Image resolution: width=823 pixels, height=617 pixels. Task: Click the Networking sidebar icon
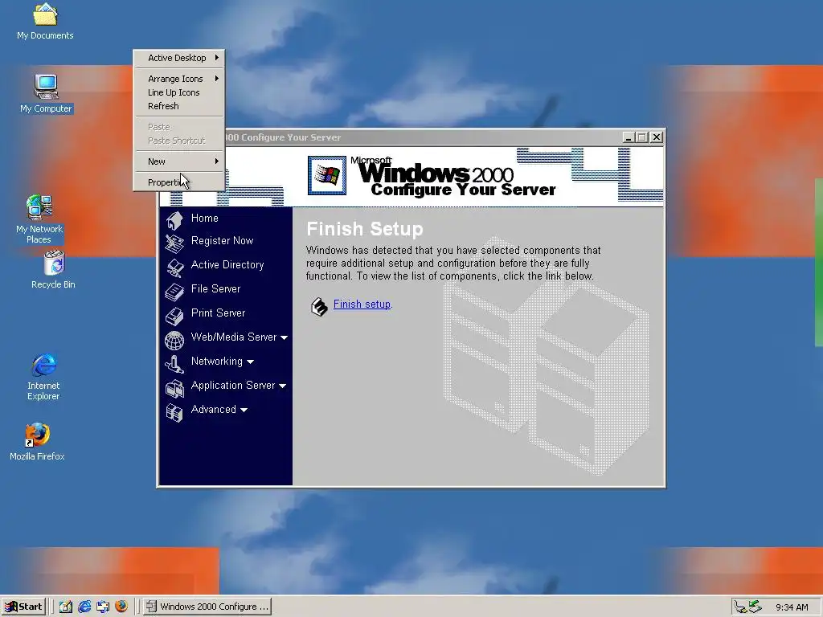(174, 364)
